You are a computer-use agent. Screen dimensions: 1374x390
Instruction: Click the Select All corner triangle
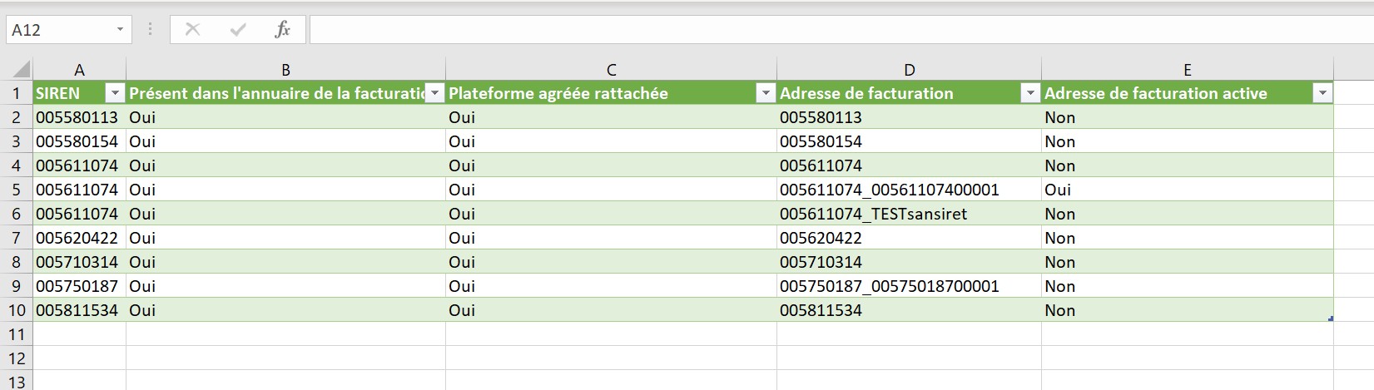point(22,69)
